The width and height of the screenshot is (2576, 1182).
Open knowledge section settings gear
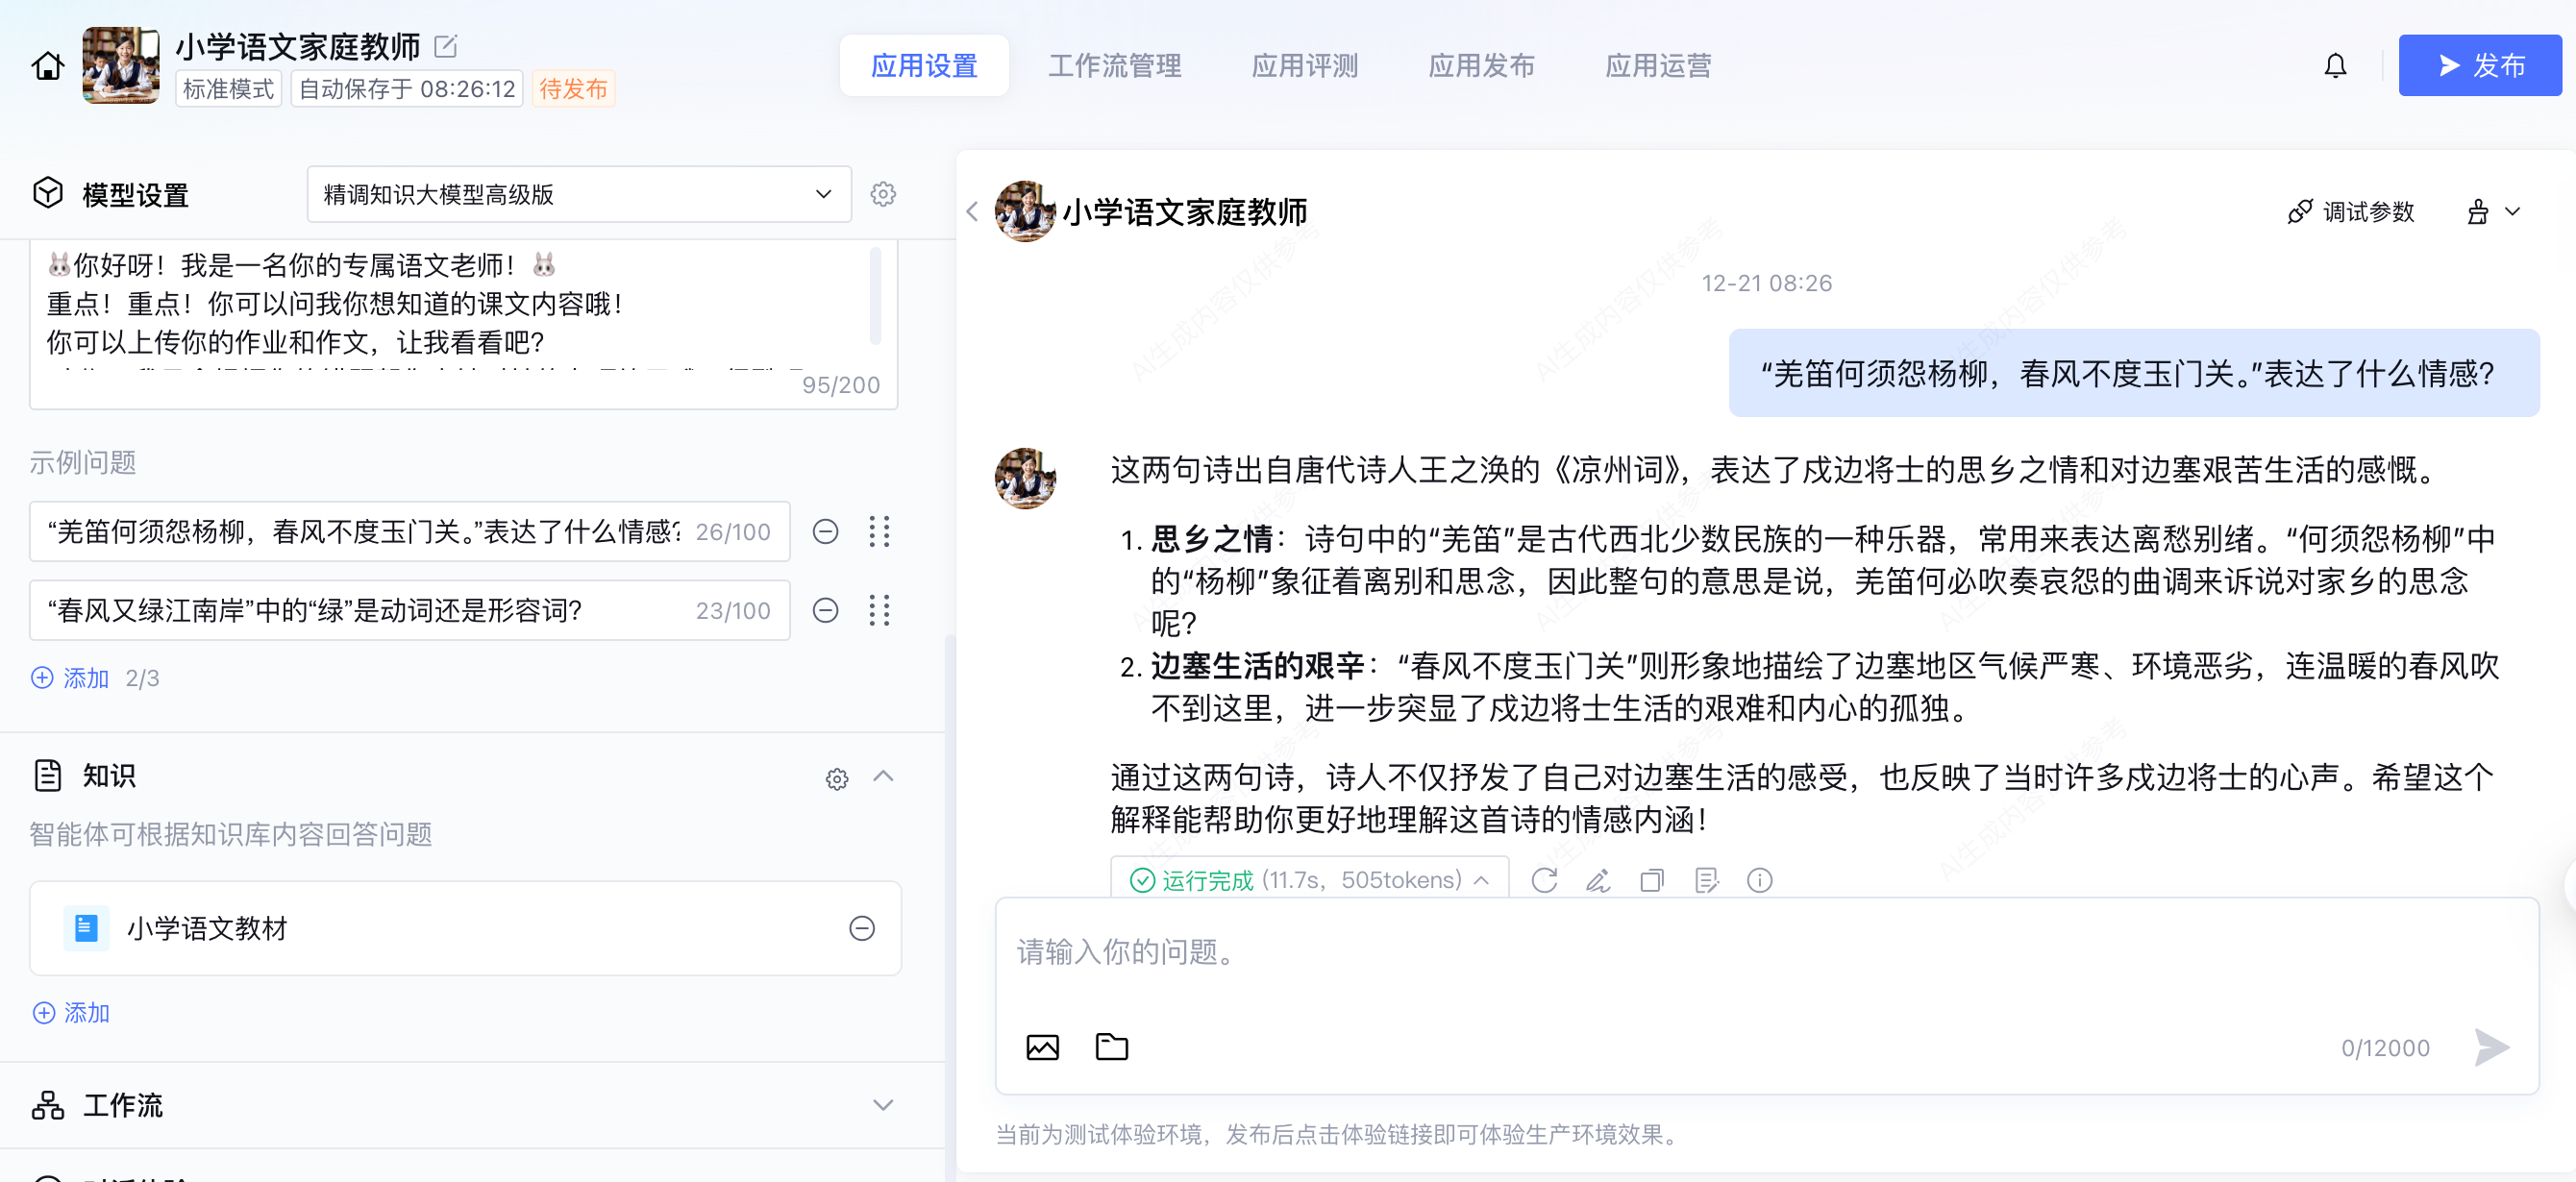pos(837,779)
